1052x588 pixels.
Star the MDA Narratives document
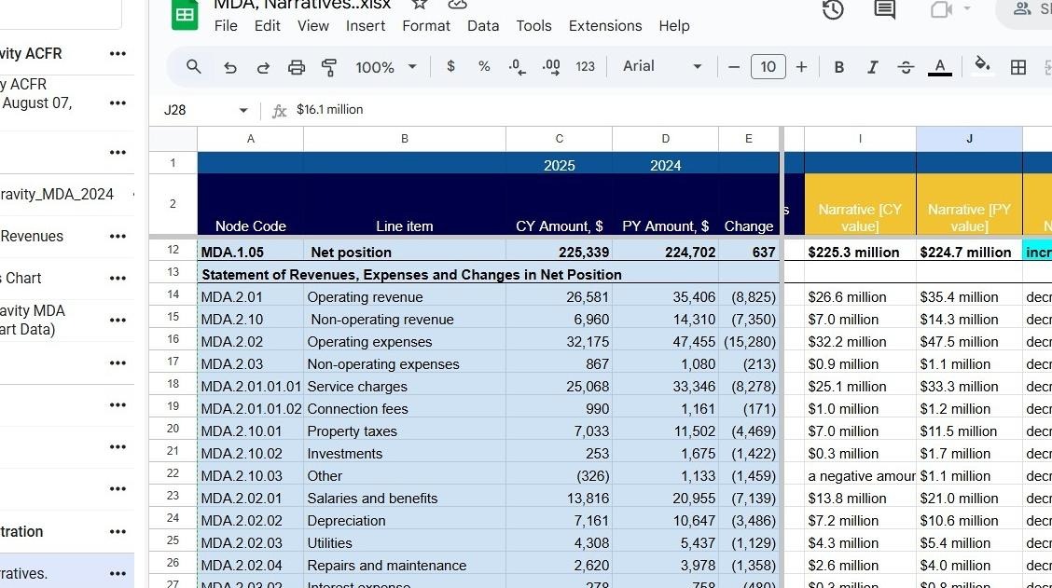(420, 4)
